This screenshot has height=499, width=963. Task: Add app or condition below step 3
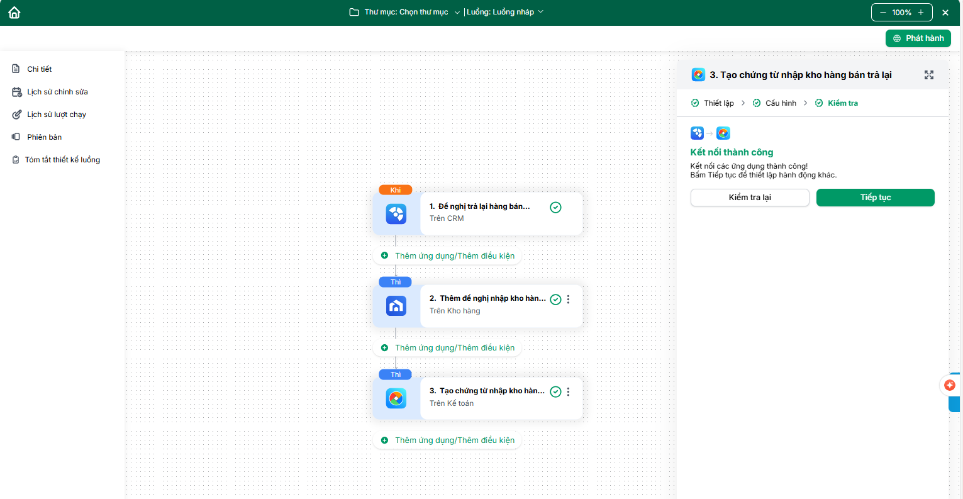point(448,440)
